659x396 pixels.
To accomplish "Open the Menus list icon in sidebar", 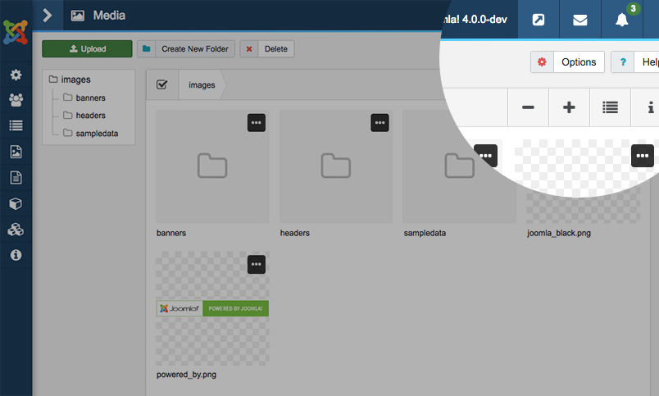I will click(x=16, y=125).
